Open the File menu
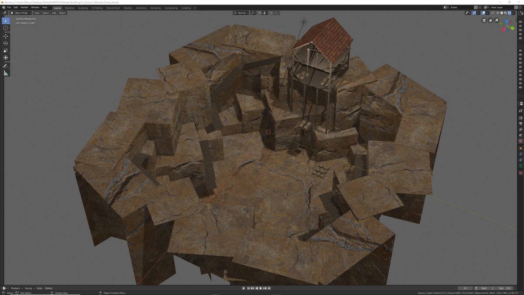The width and height of the screenshot is (524, 295). coord(9,7)
